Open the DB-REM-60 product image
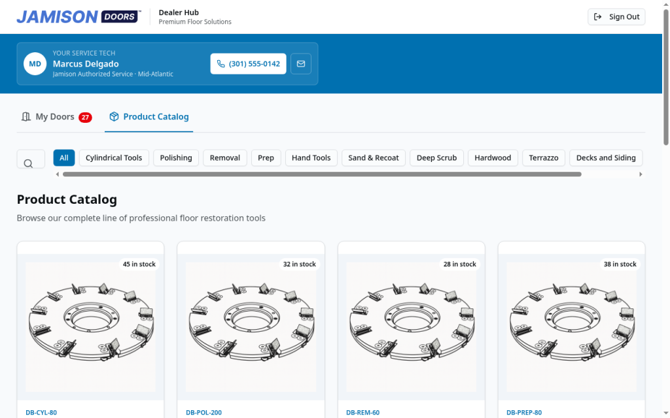This screenshot has width=670, height=418. tap(411, 327)
